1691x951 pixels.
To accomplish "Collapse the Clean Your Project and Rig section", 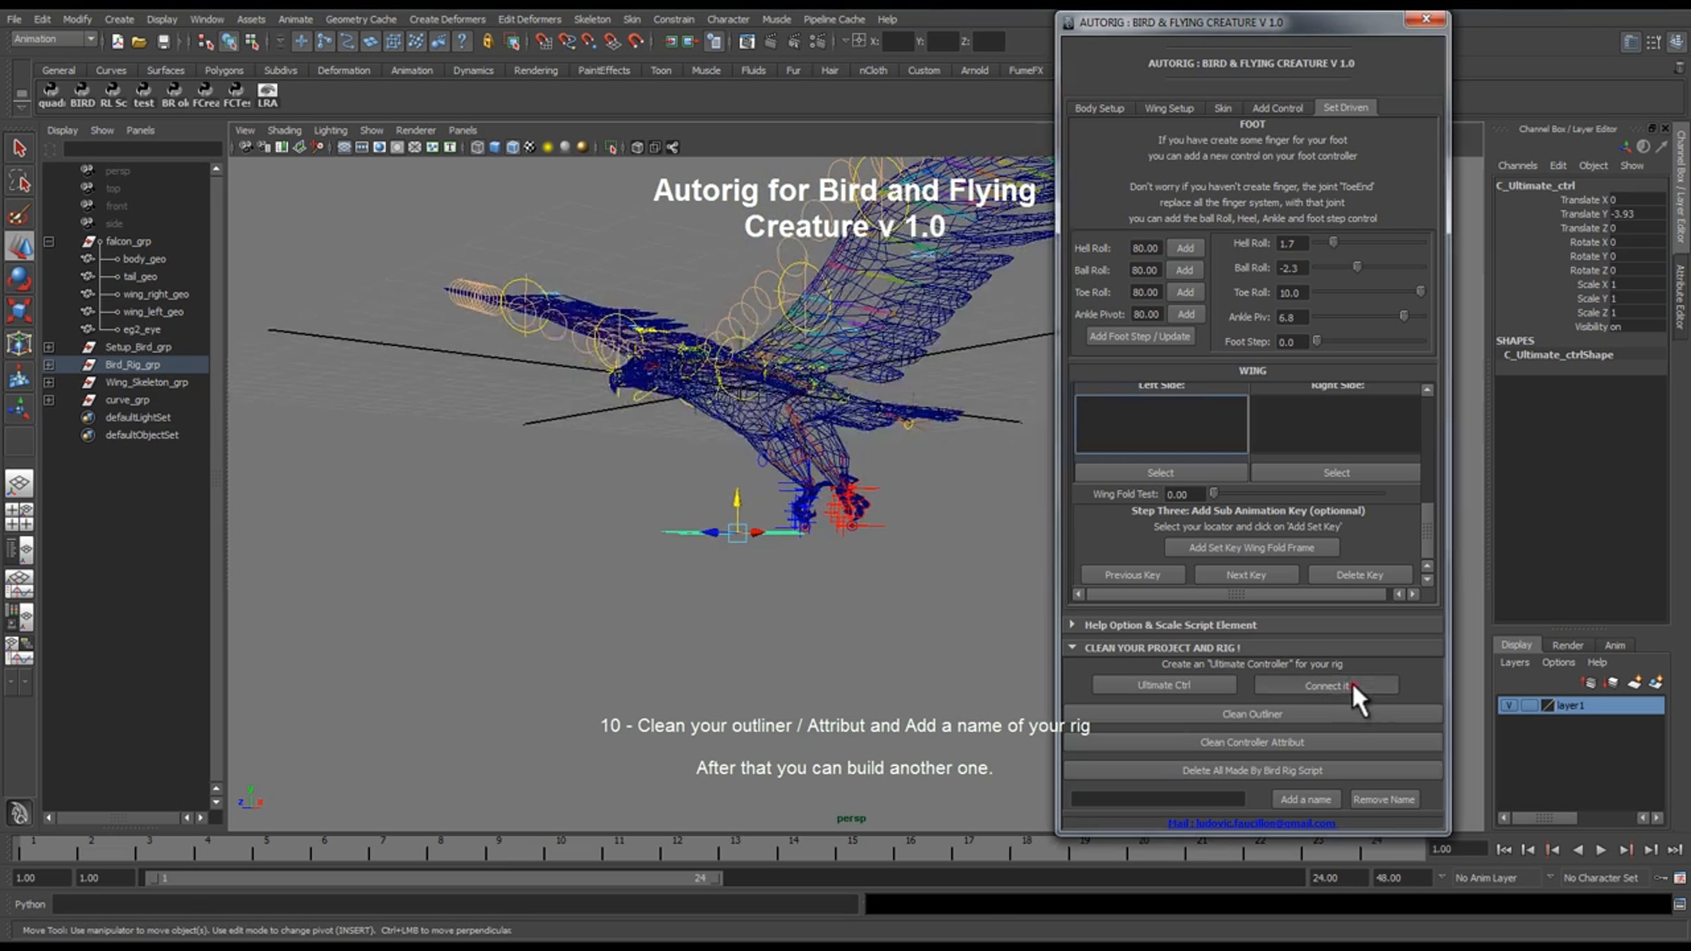I will pyautogui.click(x=1072, y=647).
